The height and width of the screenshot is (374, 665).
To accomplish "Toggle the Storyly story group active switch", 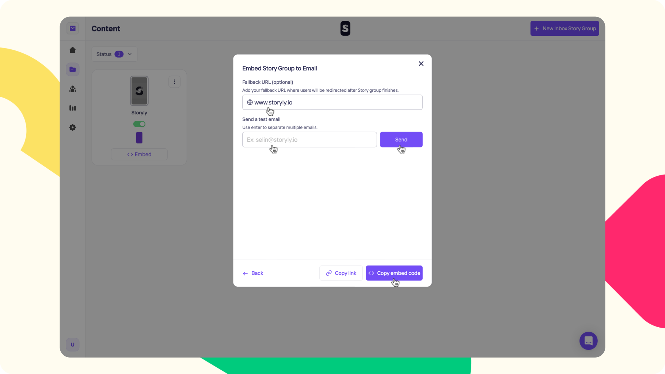I will point(139,124).
